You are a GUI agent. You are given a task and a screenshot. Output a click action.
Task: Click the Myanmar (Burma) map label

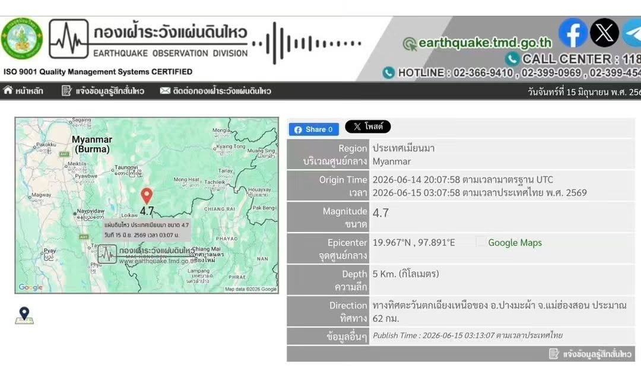point(92,144)
